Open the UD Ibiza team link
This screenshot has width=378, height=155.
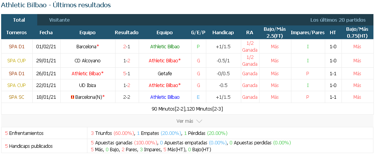point(87,85)
